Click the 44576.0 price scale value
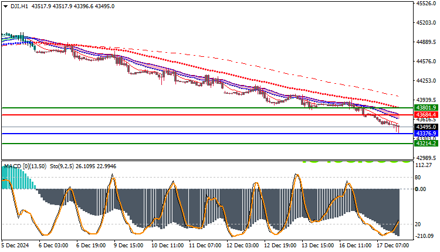The image size is (440, 252). pyautogui.click(x=427, y=61)
